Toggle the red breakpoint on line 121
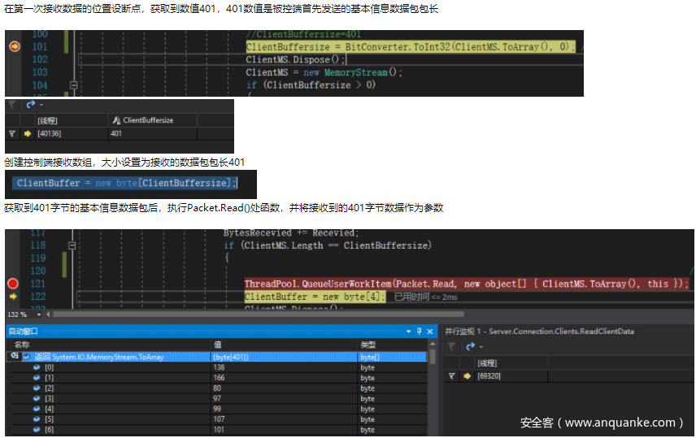The height and width of the screenshot is (438, 696). pyautogui.click(x=13, y=284)
